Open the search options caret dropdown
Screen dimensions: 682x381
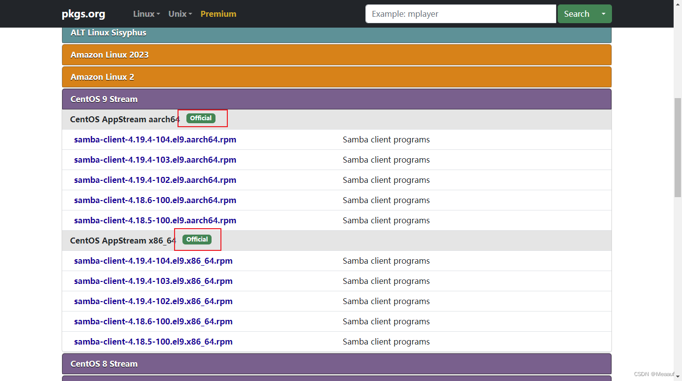(604, 14)
